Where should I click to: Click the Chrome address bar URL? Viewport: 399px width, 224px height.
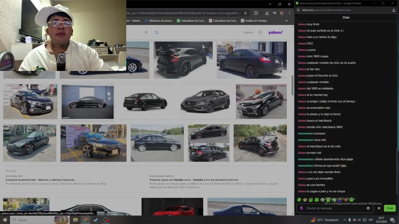(183, 13)
